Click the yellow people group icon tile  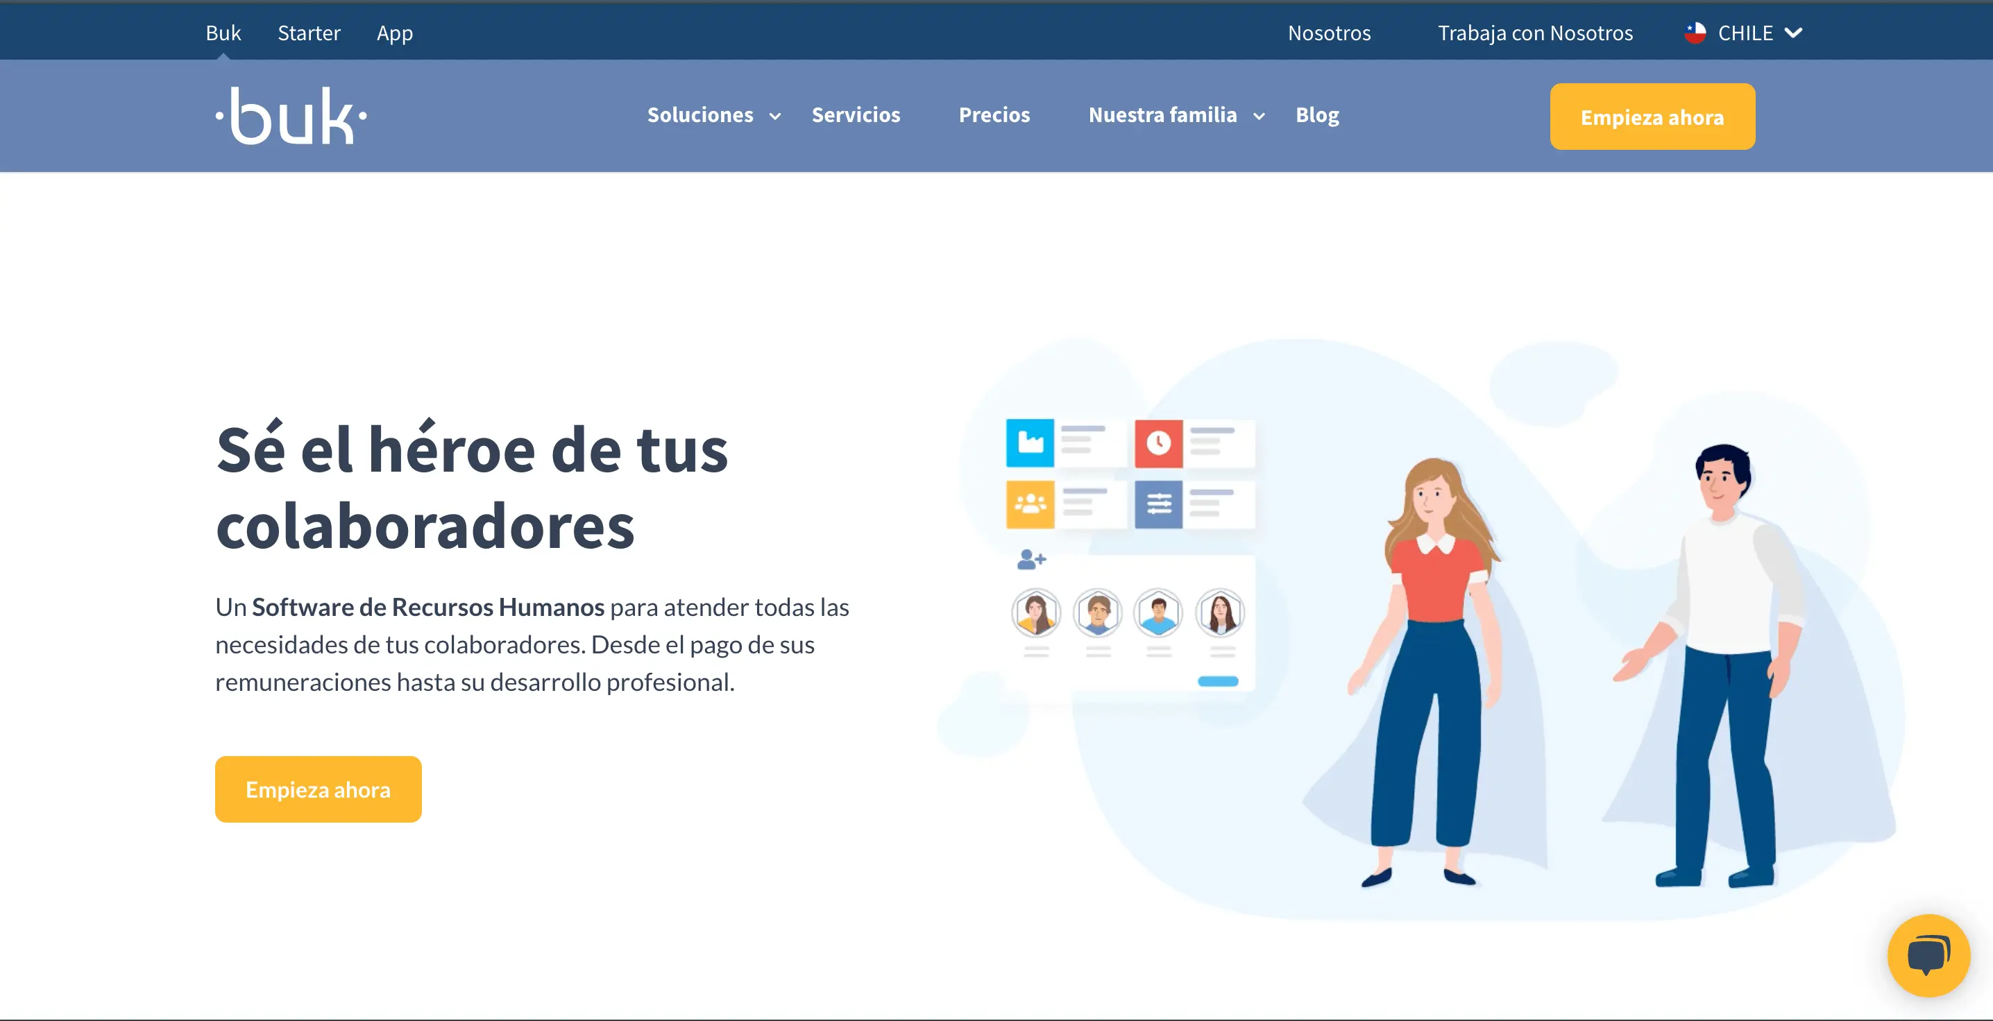[x=1030, y=504]
